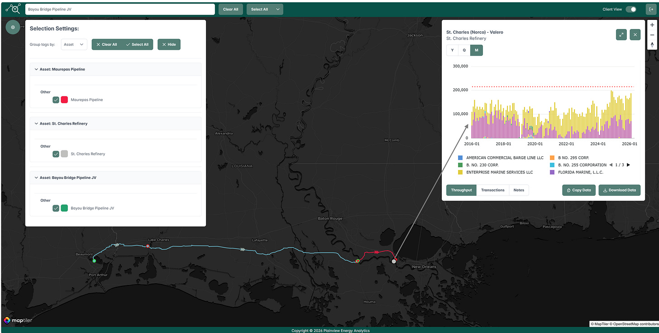659x333 pixels.
Task: Open the OpenStreetMap contributors attribution link
Action: coord(634,324)
